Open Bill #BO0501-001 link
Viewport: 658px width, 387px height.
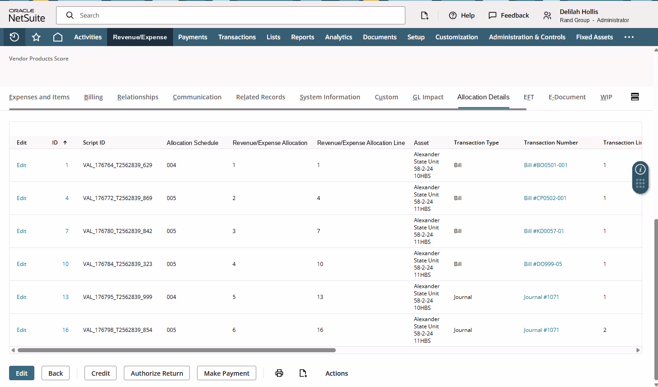pos(545,165)
